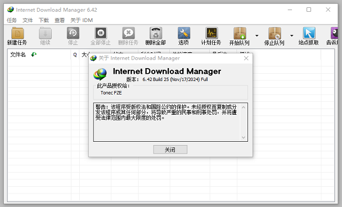Screen dimensions: 342x207
Task: Click the 继续 resume icon
Action: pos(45,33)
